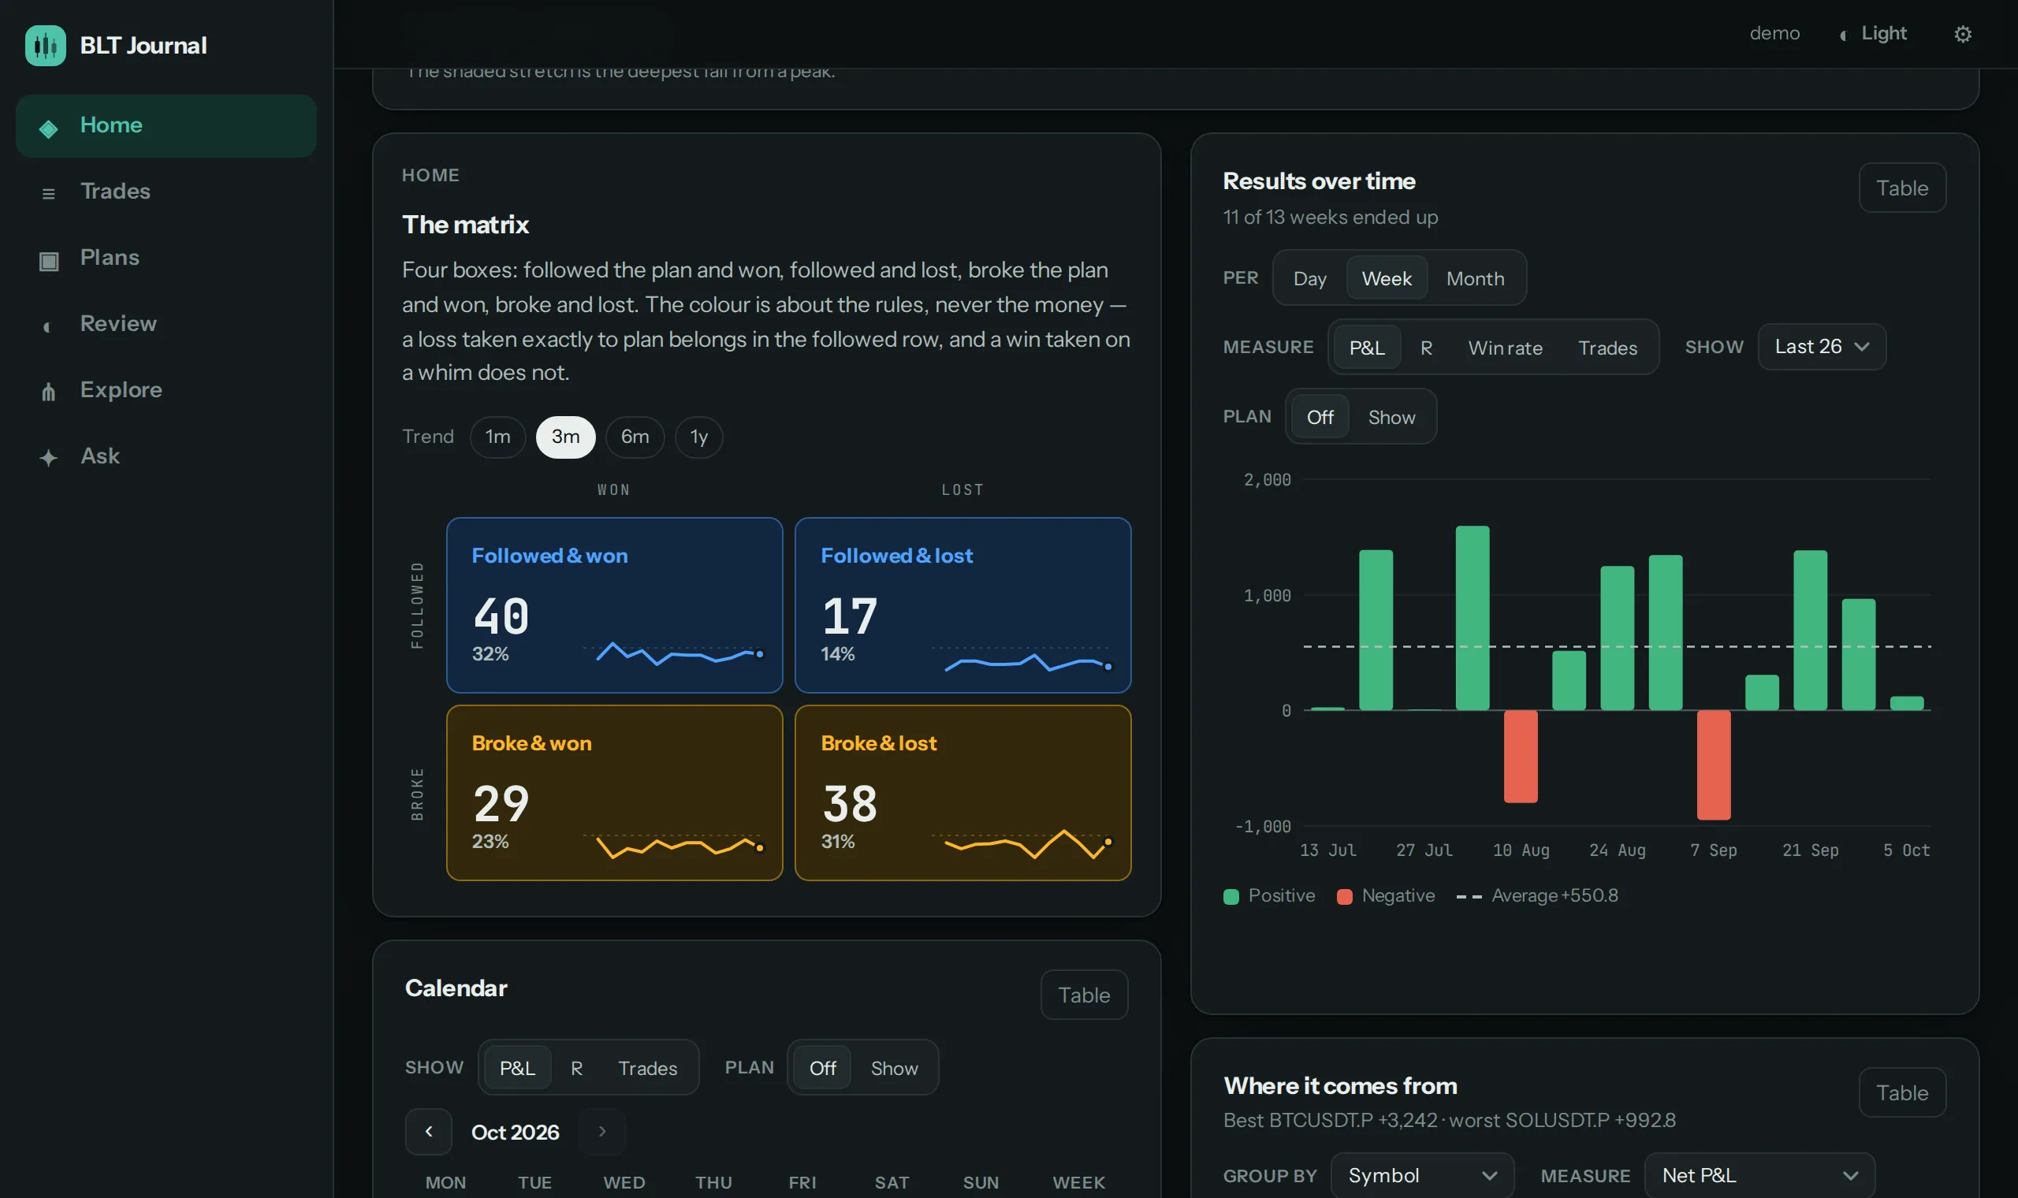Open Table view for Calendar
Viewport: 2018px width, 1198px height.
click(x=1083, y=995)
